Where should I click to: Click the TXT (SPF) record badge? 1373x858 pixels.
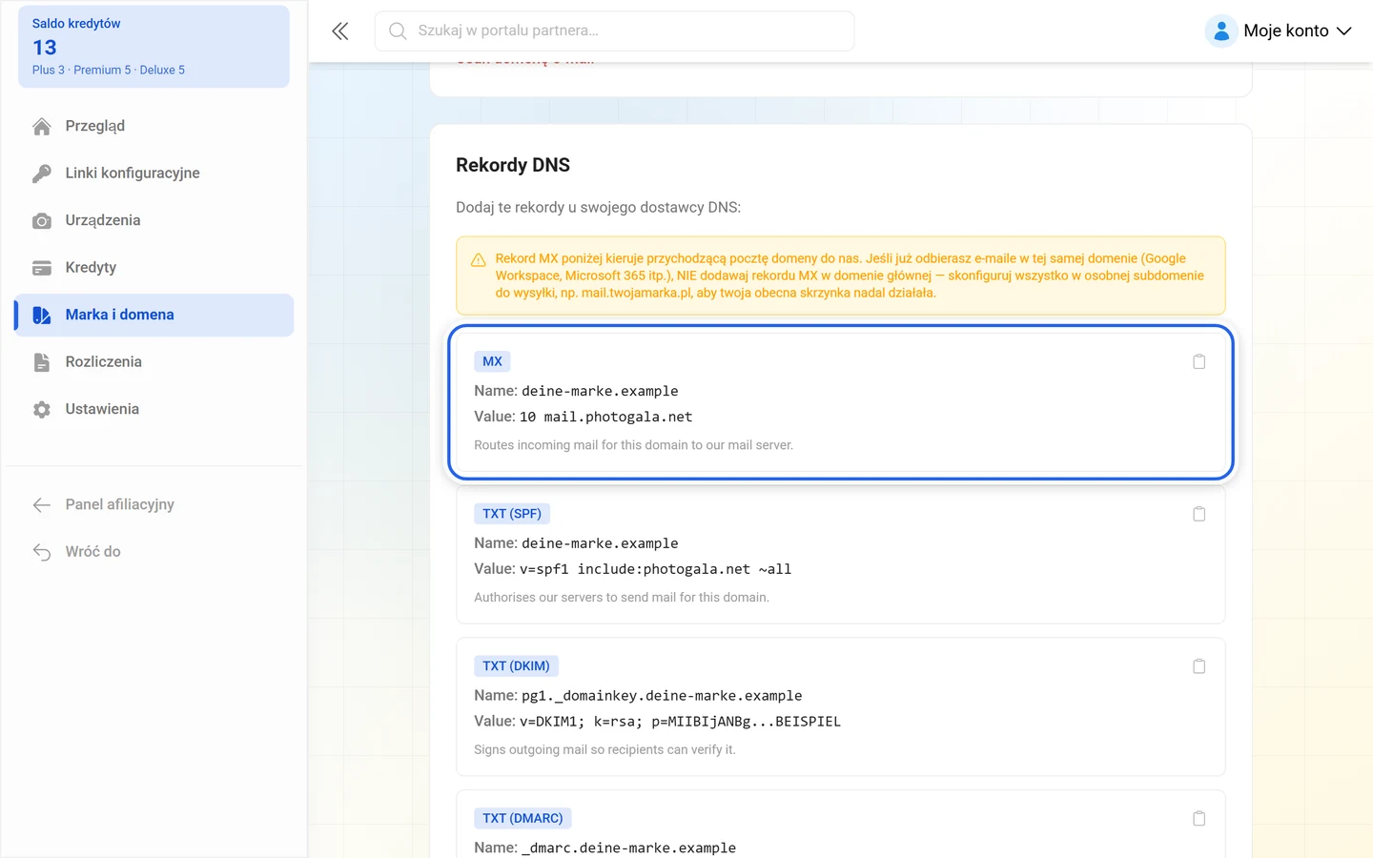click(x=512, y=514)
